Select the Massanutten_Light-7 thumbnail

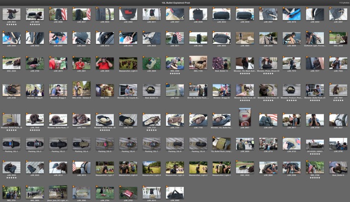(105, 168)
